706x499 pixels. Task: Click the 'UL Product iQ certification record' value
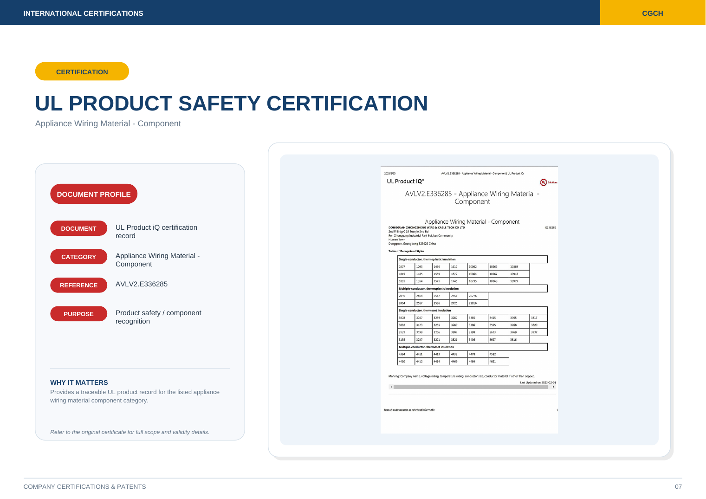[x=156, y=232]
